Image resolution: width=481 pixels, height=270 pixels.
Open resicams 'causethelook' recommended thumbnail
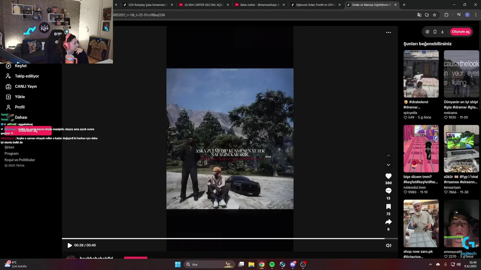(461, 74)
